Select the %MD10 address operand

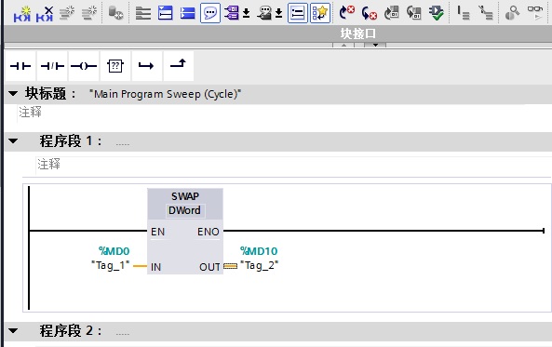point(259,251)
